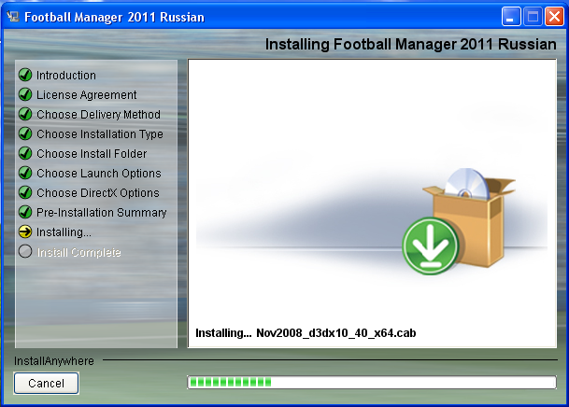Click the checkmark beside Choose Launch Options
This screenshot has height=407, width=569.
25,173
